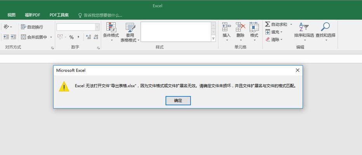Open the orientation dropdown arrow

[11, 27]
